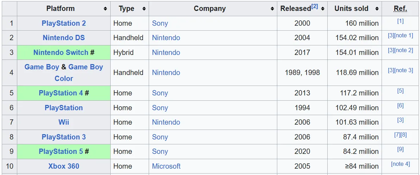Click the Ref. column header
This screenshot has height=175, width=420.
point(400,9)
